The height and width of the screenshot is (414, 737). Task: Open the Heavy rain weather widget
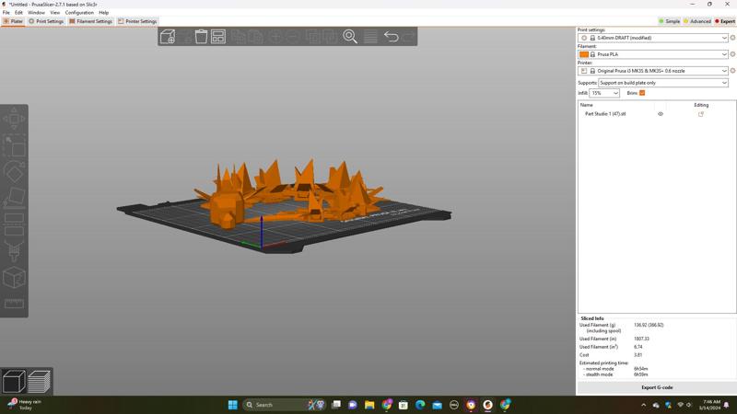pyautogui.click(x=25, y=405)
